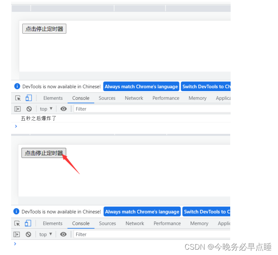Viewport: 278px width, 255px height.
Task: Select Console tab in lower DevTools
Action: click(x=81, y=223)
